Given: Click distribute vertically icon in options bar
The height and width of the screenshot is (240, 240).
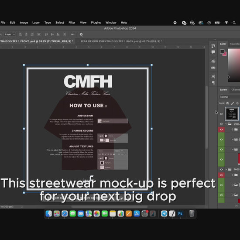Looking at the screenshot, I should [65, 34].
